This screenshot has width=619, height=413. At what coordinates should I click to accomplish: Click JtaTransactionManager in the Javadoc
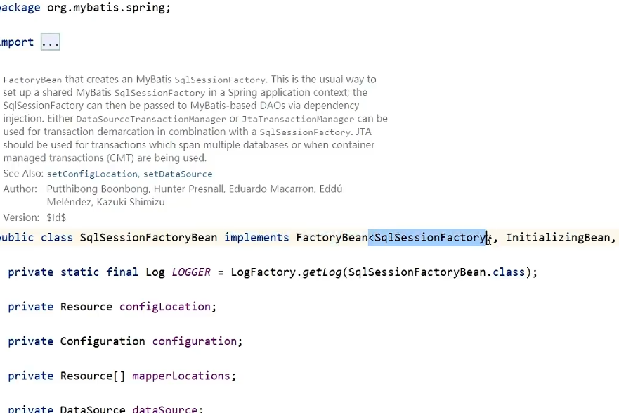pos(298,119)
